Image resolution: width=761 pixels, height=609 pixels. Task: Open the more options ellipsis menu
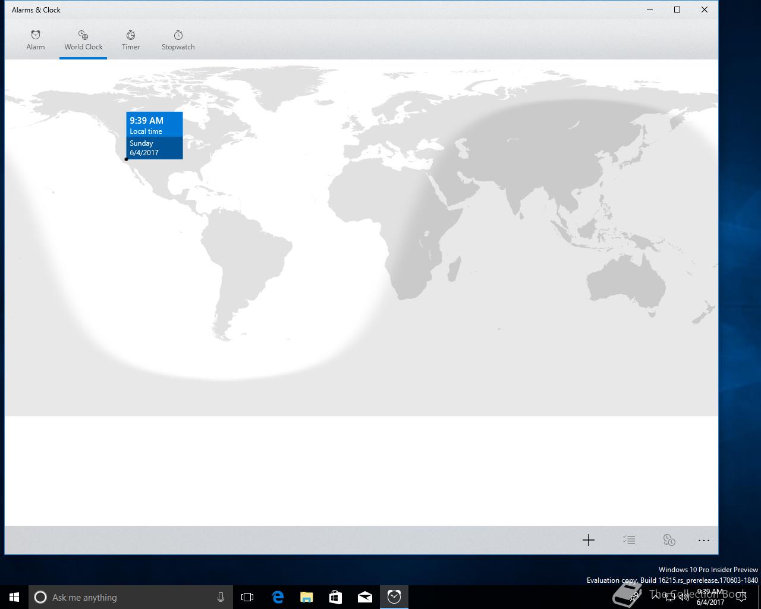704,540
